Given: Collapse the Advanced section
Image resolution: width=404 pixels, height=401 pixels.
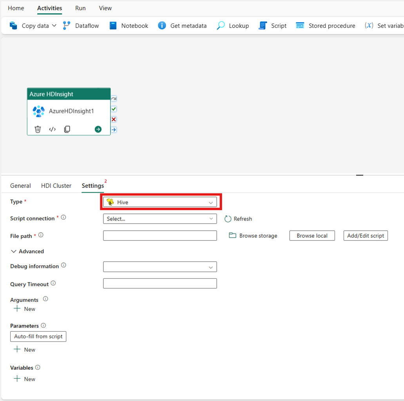Looking at the screenshot, I should [27, 251].
